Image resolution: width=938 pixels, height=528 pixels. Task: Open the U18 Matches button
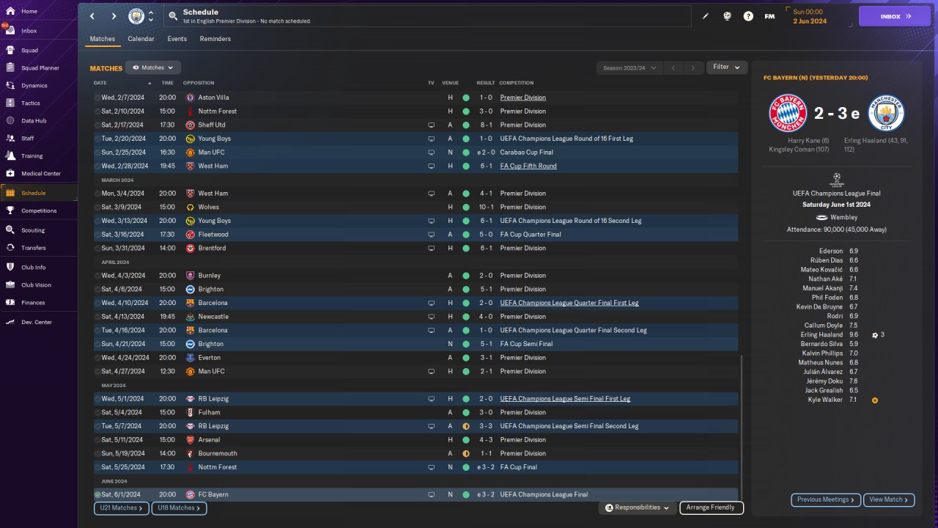pos(179,507)
